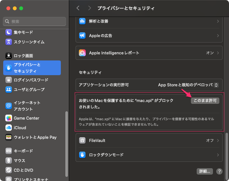Open iCloud settings via cloud icon
Screen dimensions: 229x181
9,128
